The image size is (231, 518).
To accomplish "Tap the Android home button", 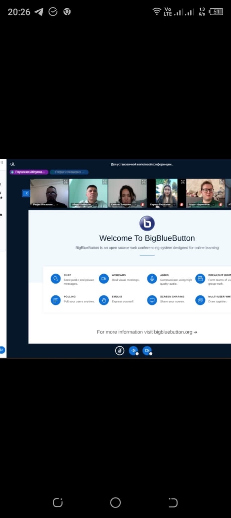I will pos(115,502).
